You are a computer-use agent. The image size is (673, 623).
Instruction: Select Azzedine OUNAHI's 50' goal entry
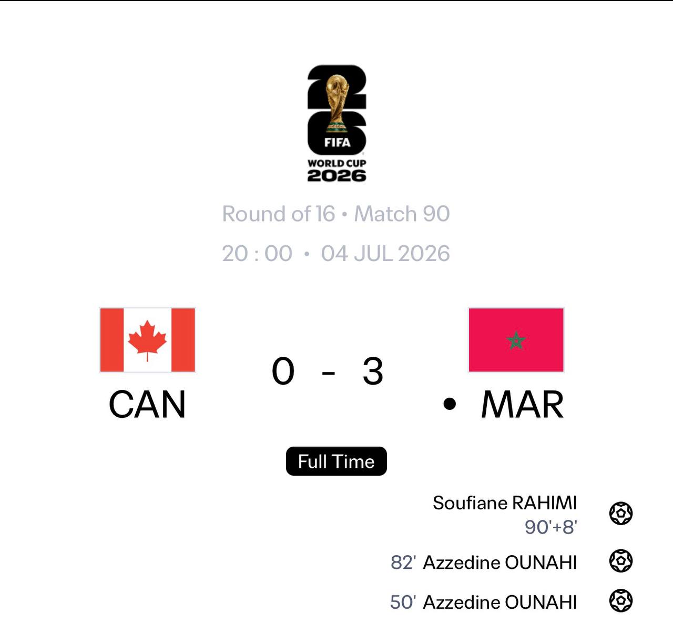pyautogui.click(x=484, y=602)
